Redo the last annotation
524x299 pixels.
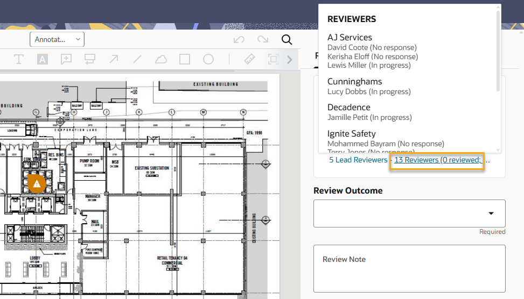click(263, 40)
